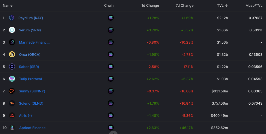Screen dimensions: 266x134
Task: Click the Serum droplet logo icon
Action: tap(12, 30)
